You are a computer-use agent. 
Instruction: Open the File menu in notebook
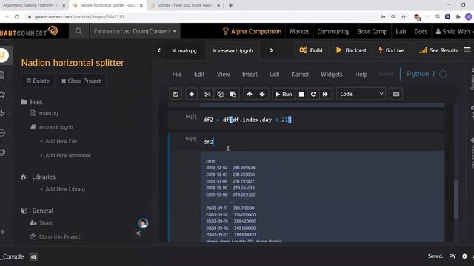[x=177, y=74]
